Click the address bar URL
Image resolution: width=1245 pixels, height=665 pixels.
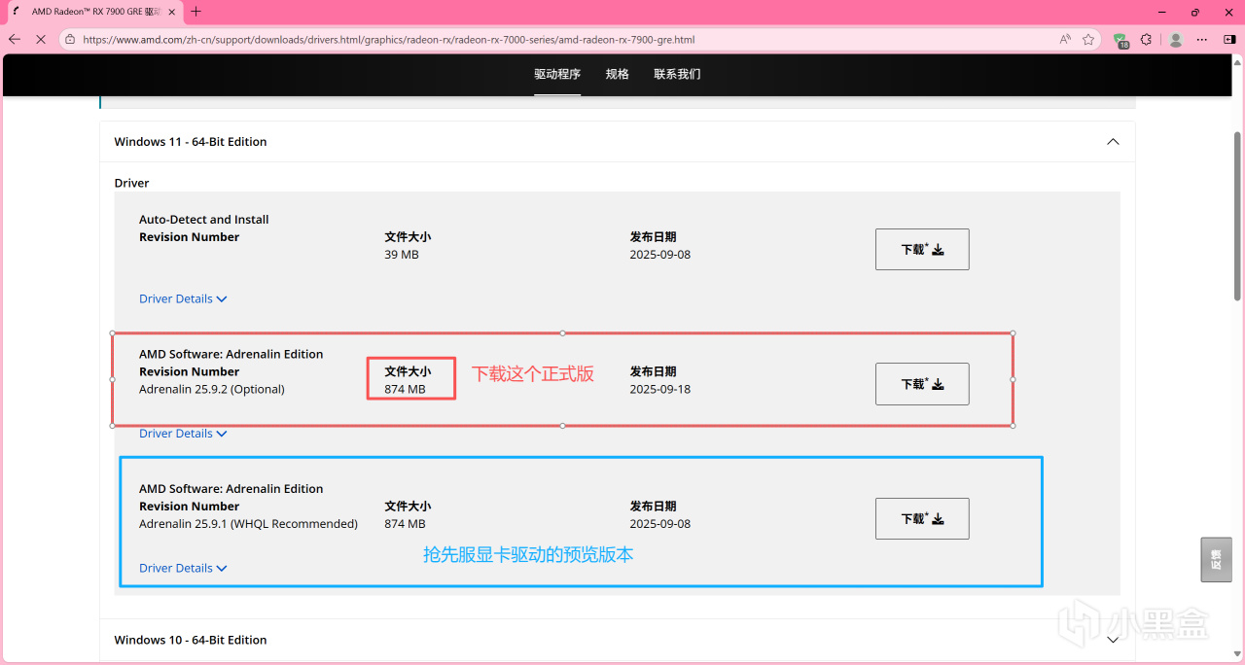[389, 40]
